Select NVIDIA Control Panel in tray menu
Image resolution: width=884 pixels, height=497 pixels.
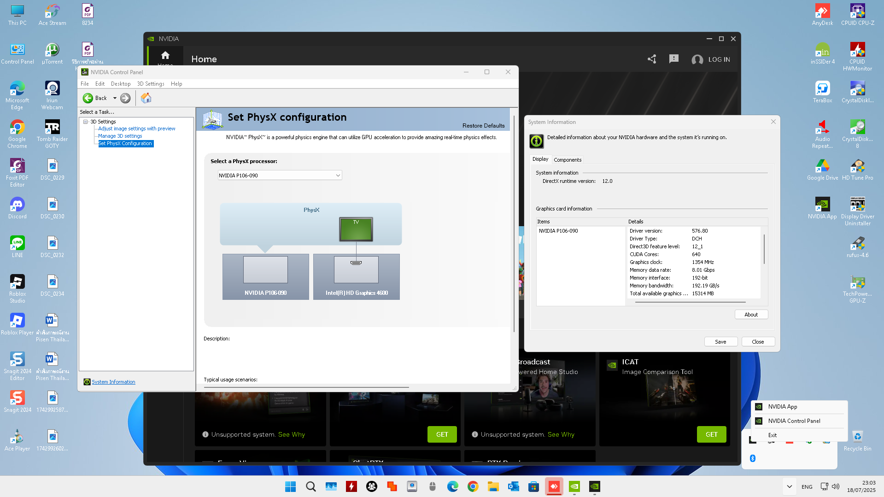pos(794,421)
